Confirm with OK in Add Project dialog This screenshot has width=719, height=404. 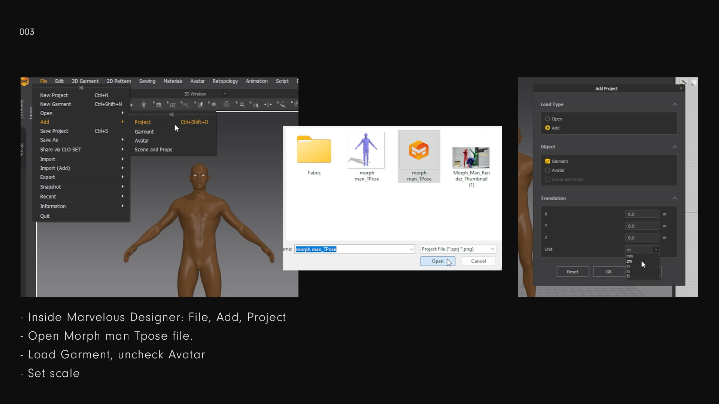(x=609, y=272)
